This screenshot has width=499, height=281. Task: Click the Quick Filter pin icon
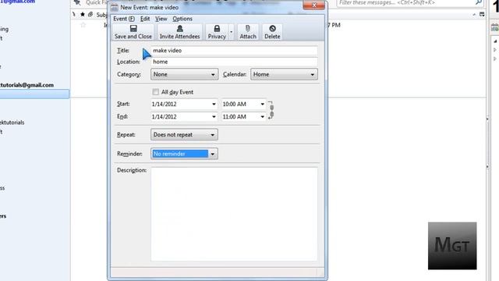(77, 2)
